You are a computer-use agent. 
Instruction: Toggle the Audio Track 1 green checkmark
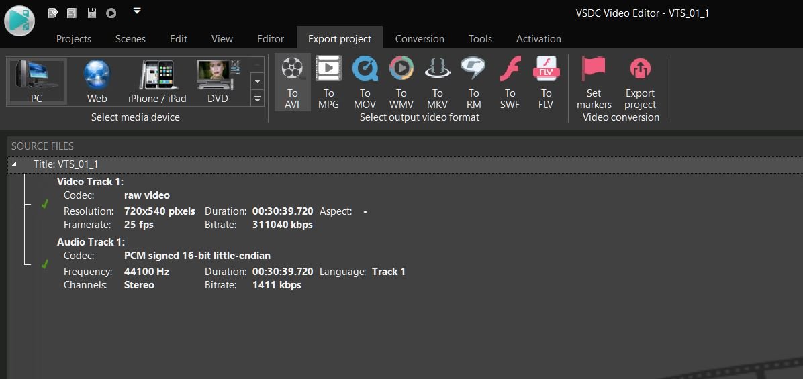(x=44, y=264)
